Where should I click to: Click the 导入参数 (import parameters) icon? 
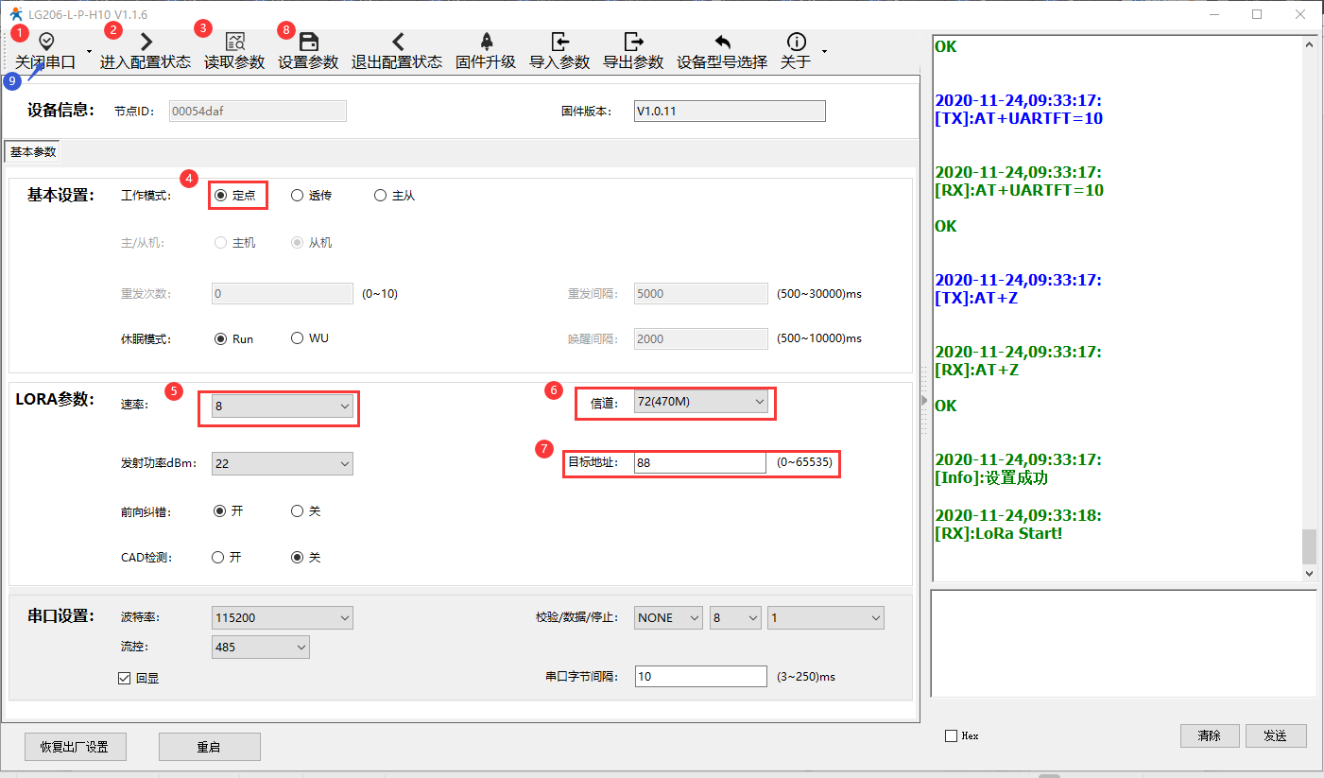(x=559, y=42)
